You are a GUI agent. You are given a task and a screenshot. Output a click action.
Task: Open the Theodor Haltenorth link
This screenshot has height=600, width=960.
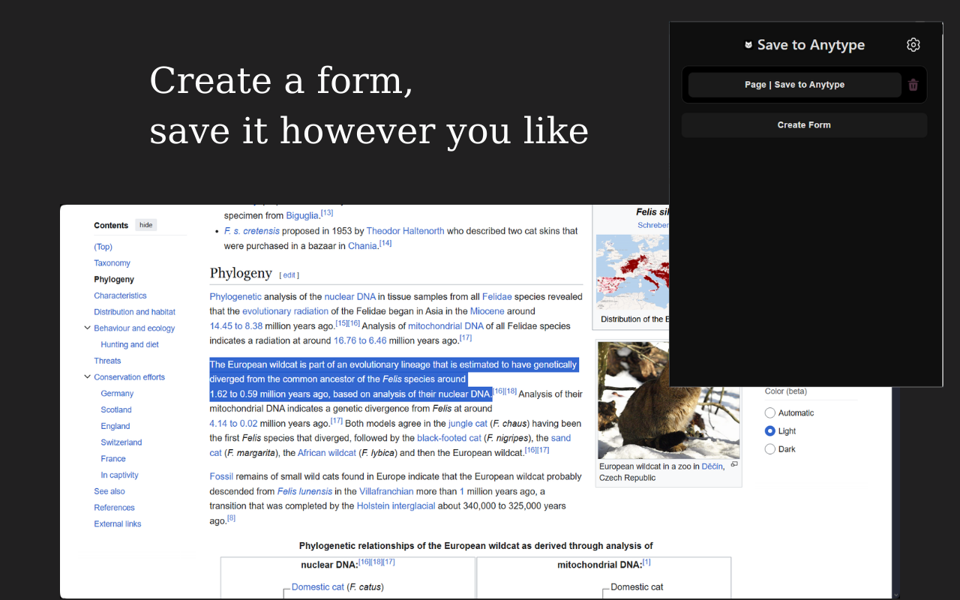click(x=405, y=230)
